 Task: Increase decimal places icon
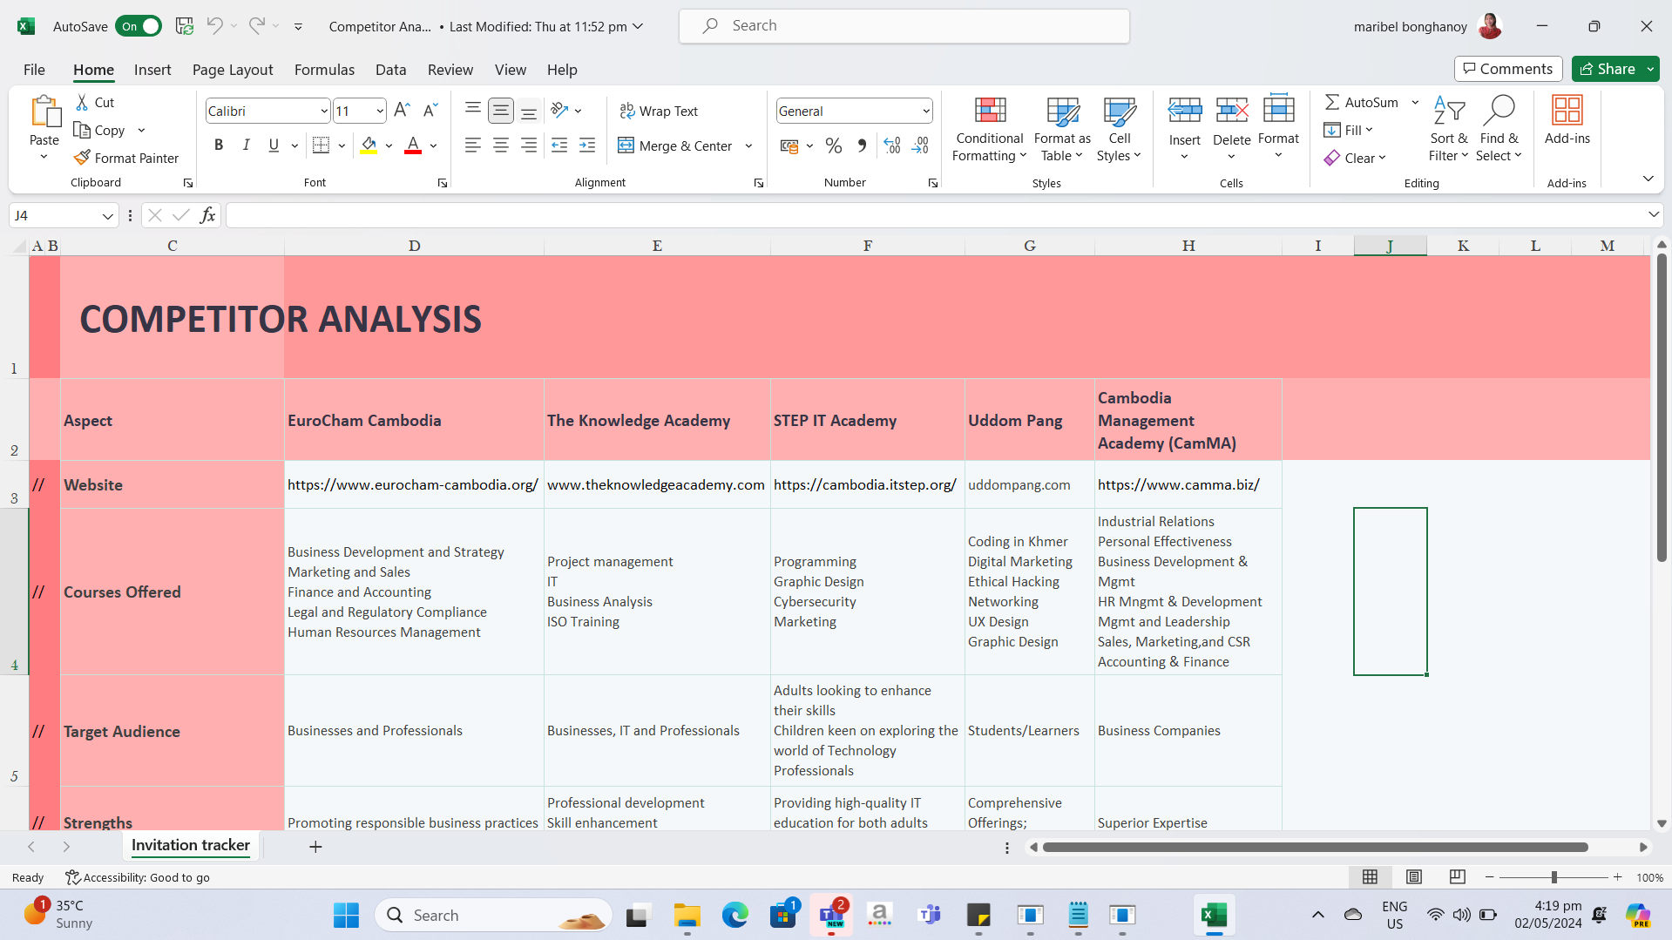click(x=891, y=145)
